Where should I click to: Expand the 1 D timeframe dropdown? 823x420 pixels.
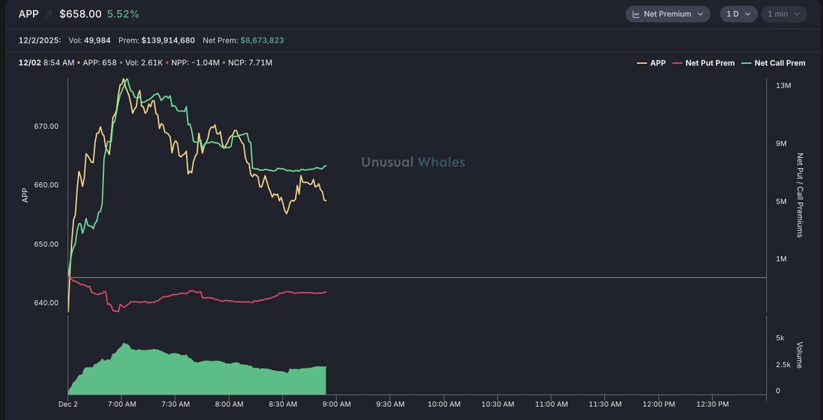click(738, 14)
